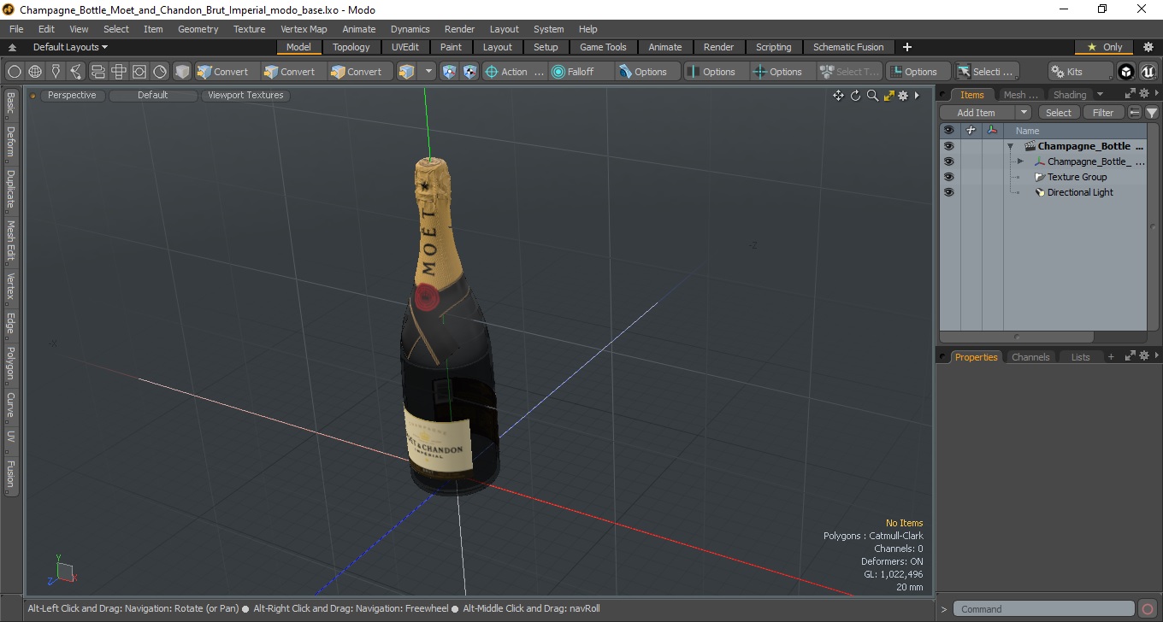This screenshot has width=1163, height=622.
Task: Open the Perspective view type dropdown
Action: tap(72, 96)
